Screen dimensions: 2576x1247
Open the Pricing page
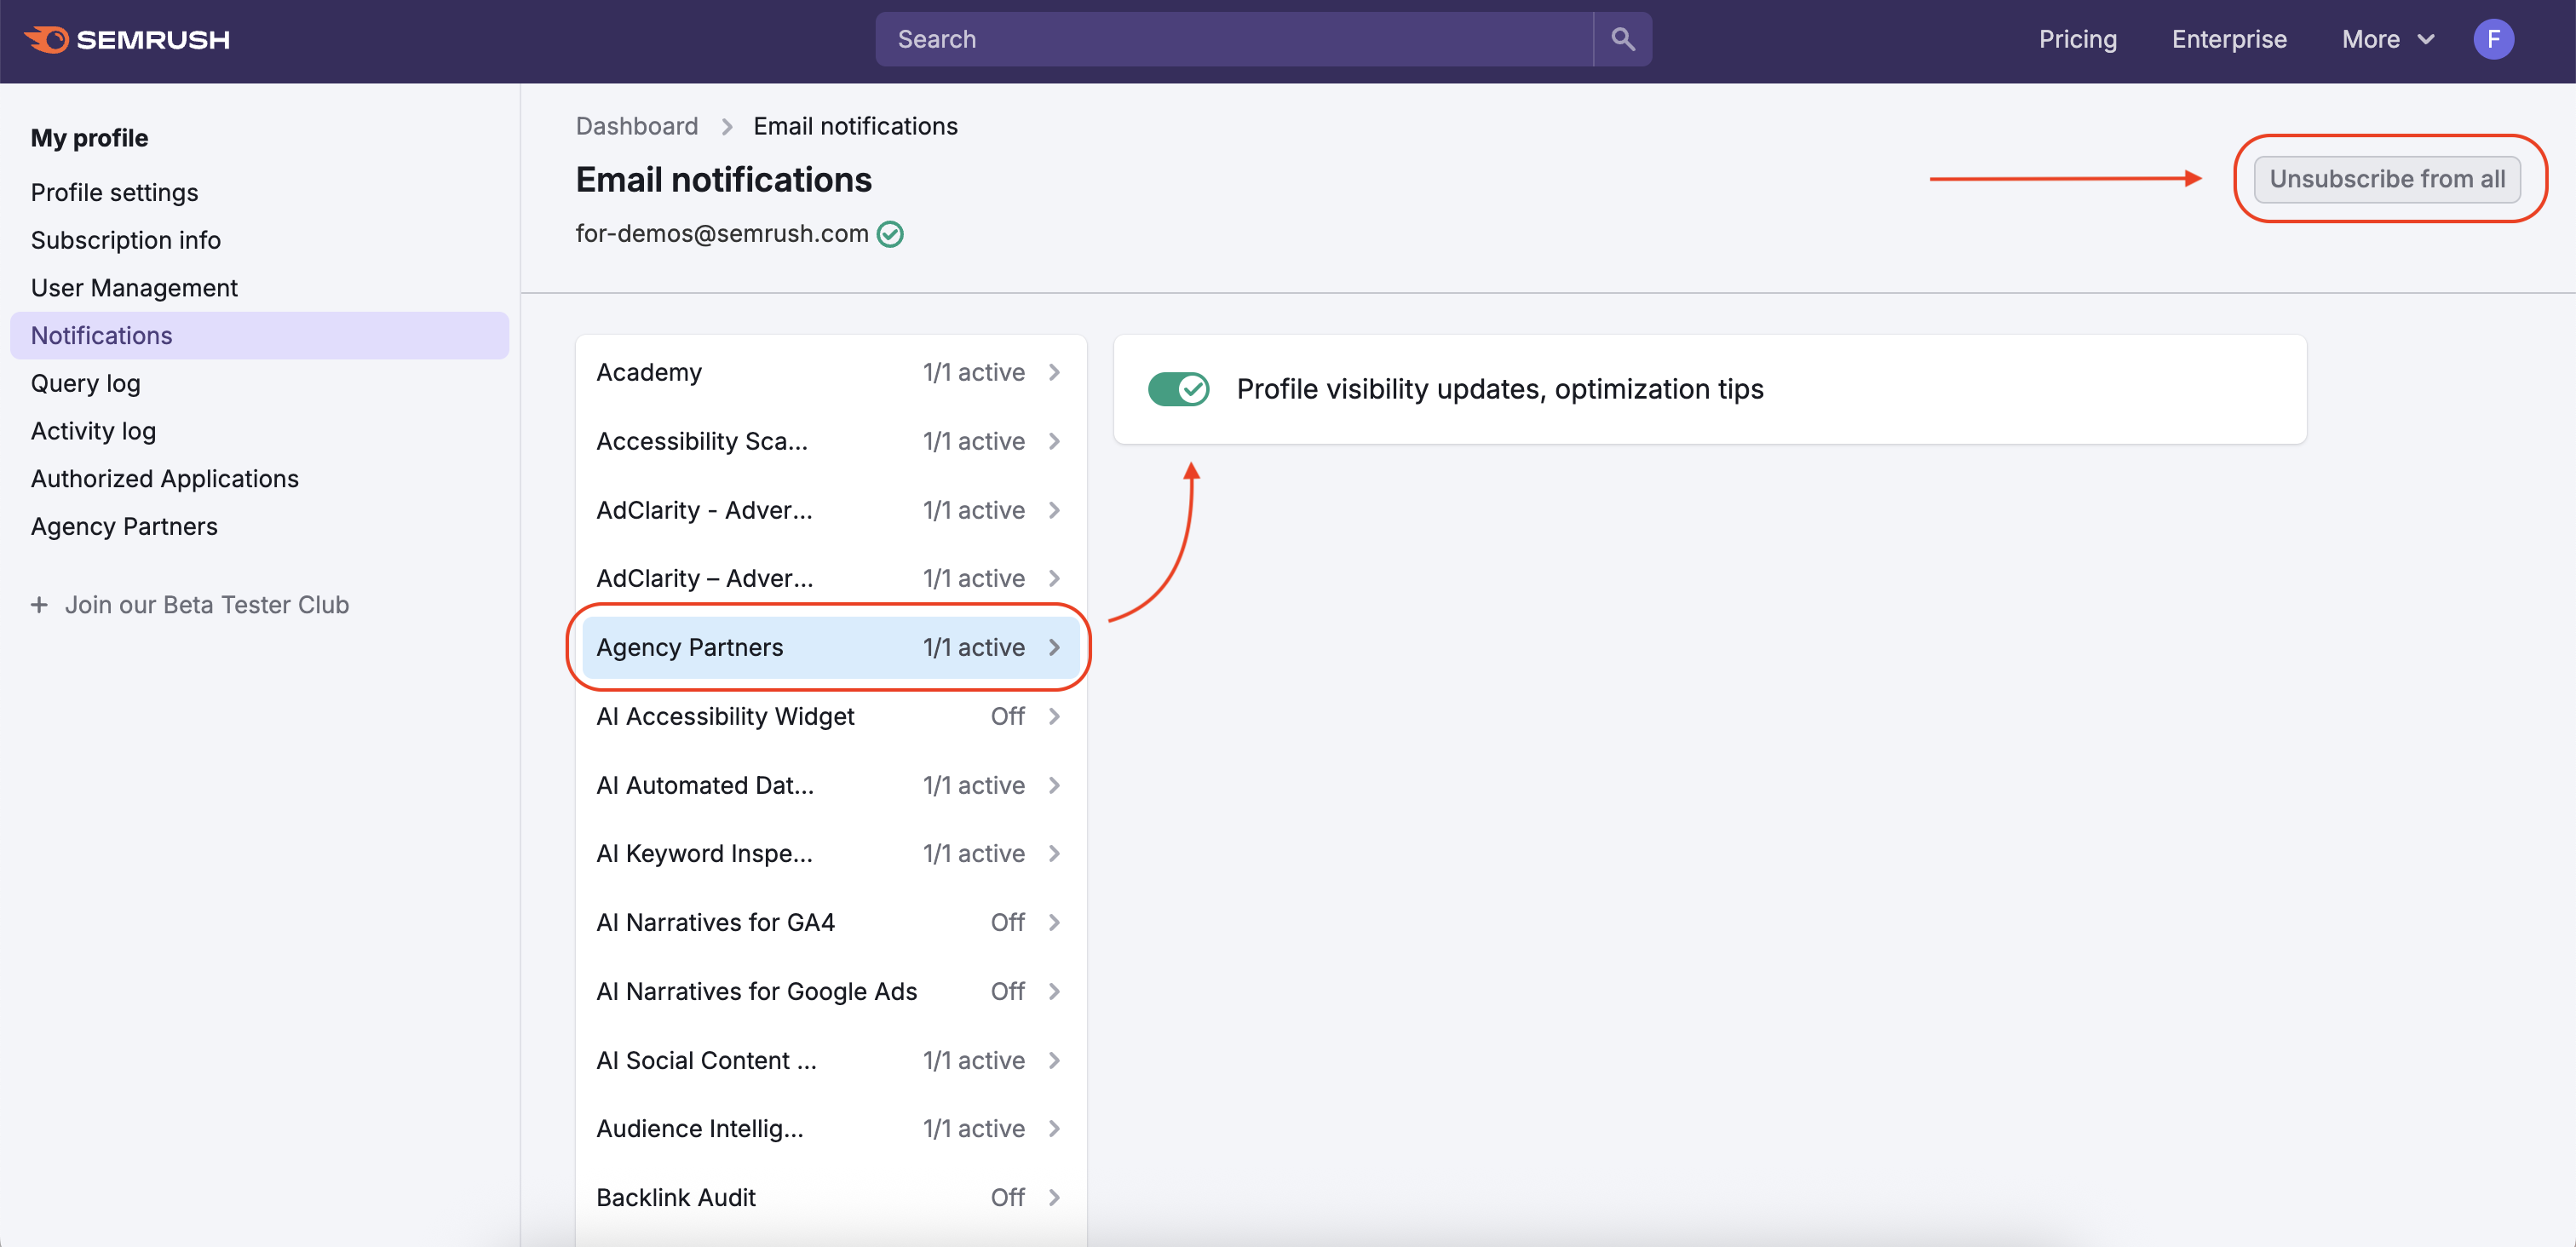[2077, 39]
